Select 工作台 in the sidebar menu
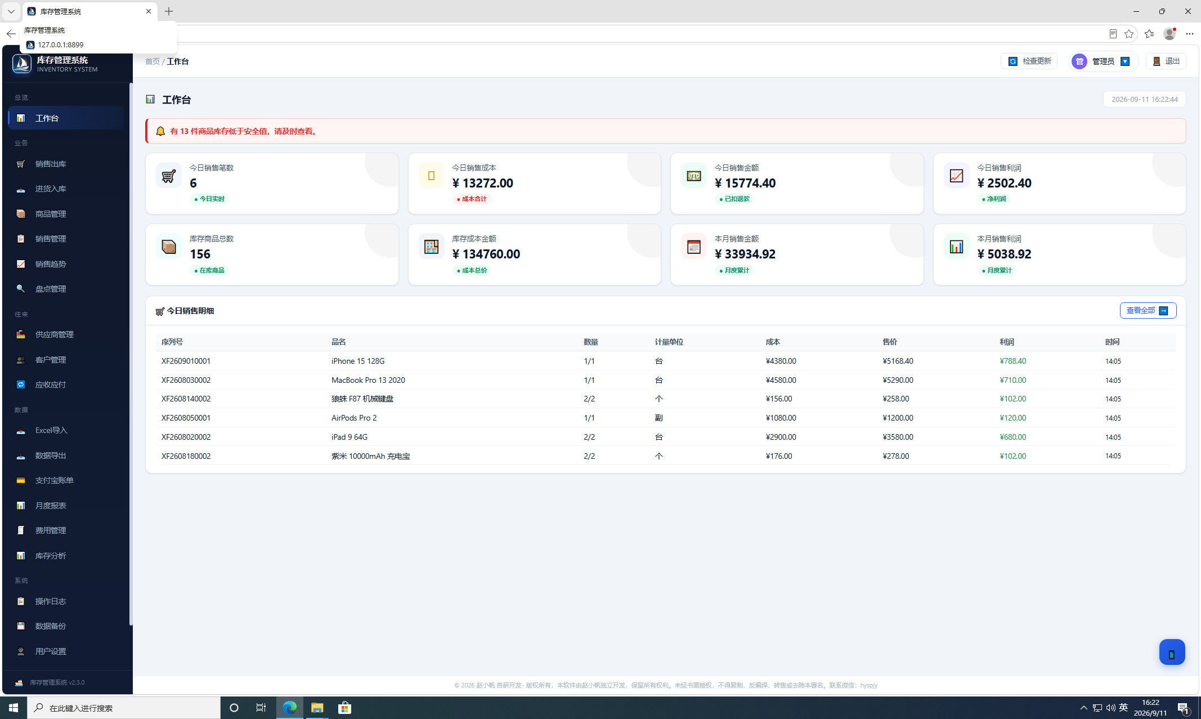Screen dimensions: 1201x719 (66, 118)
